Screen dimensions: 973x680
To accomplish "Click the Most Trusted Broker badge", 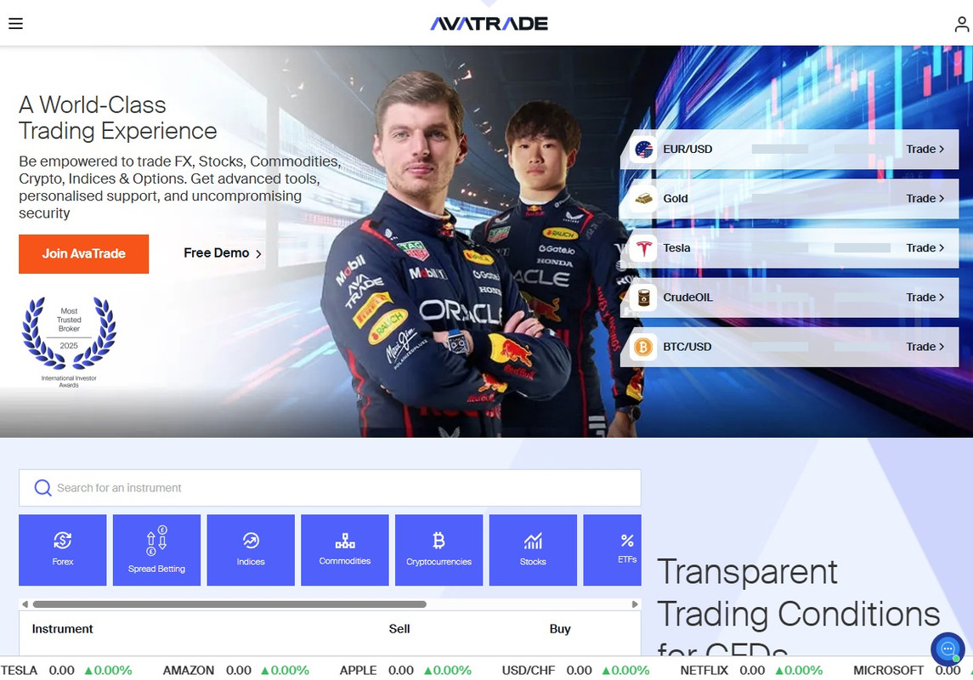I will [x=69, y=342].
